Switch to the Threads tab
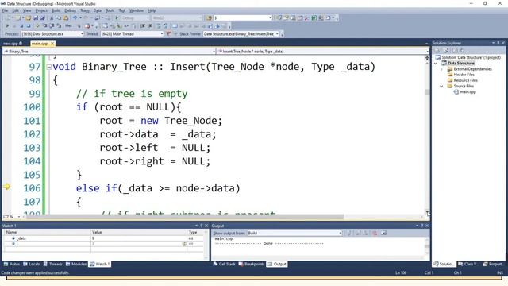The width and height of the screenshot is (508, 286). (53, 264)
